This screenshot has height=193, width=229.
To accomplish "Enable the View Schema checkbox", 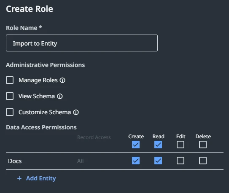I will click(x=10, y=96).
